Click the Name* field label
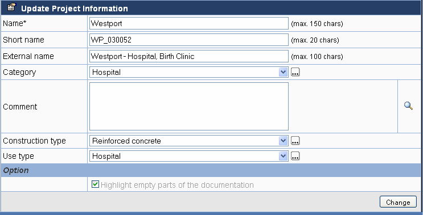 (x=15, y=23)
